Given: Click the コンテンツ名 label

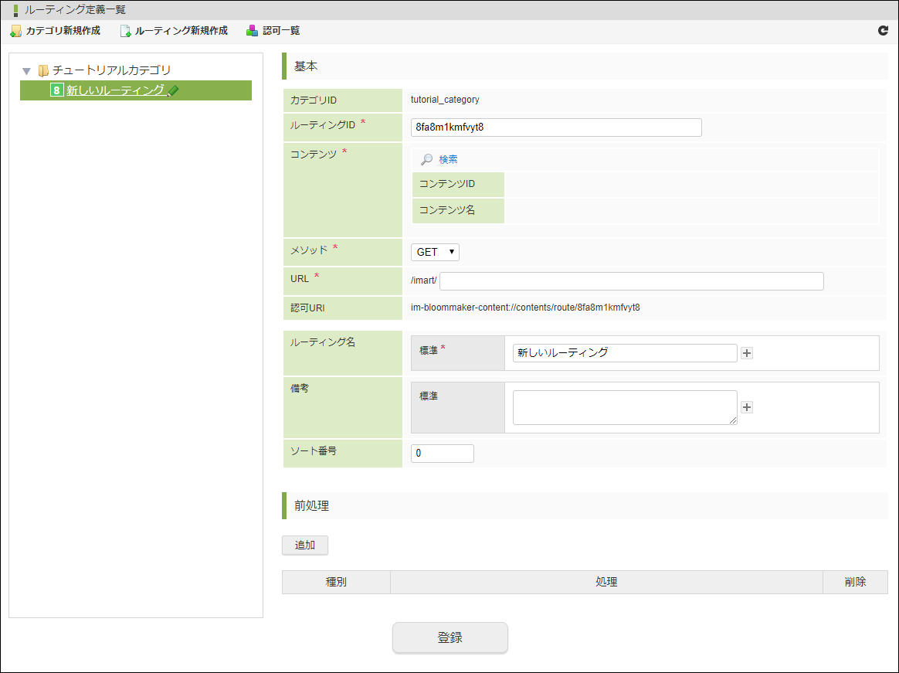Looking at the screenshot, I should pos(447,210).
